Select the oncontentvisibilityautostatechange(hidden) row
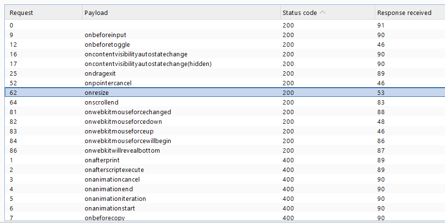 [x=225, y=64]
